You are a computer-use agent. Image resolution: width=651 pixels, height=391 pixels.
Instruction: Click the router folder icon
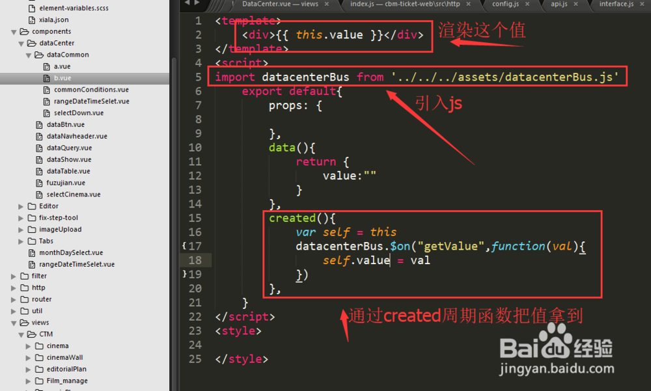tap(25, 299)
